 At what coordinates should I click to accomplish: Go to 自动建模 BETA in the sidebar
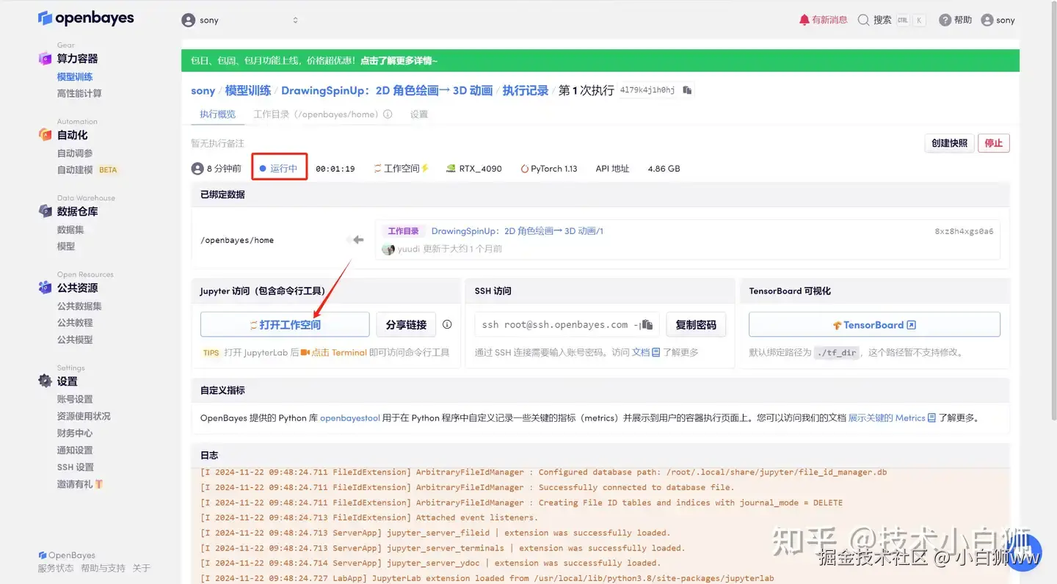87,169
